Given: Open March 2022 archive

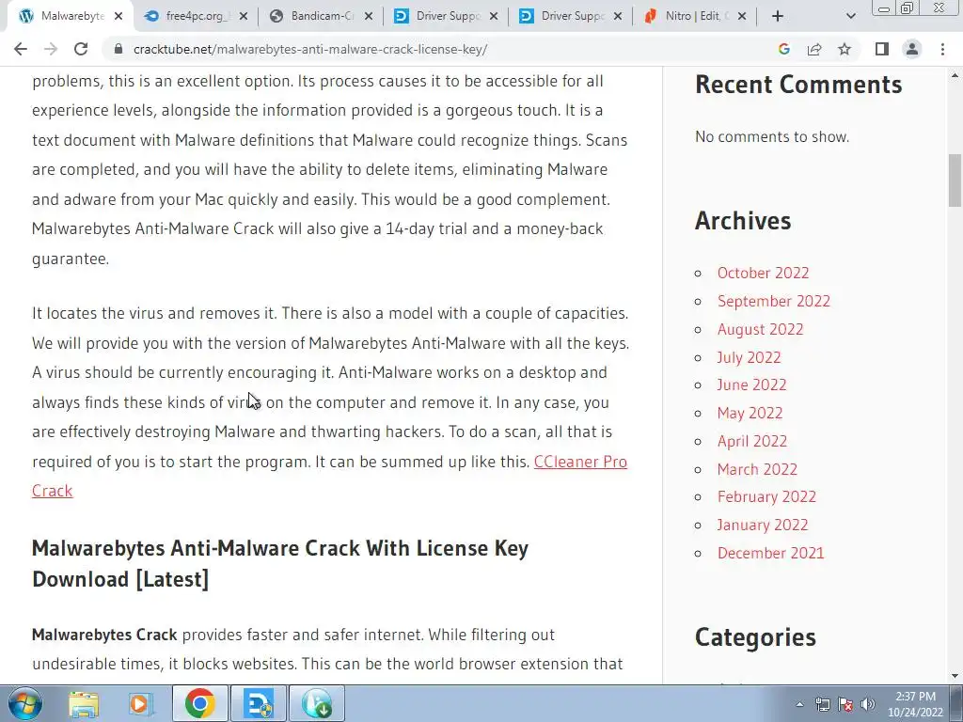Looking at the screenshot, I should (757, 469).
